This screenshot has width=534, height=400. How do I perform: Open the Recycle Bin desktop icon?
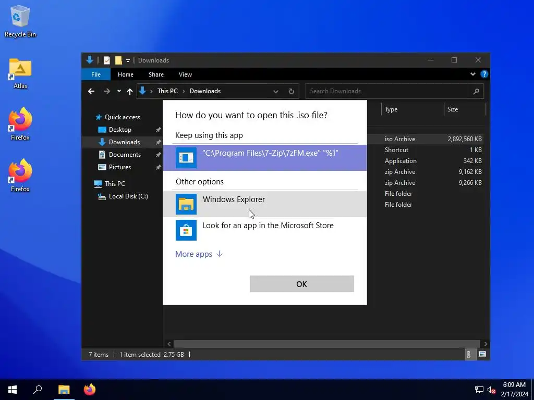[x=20, y=21]
